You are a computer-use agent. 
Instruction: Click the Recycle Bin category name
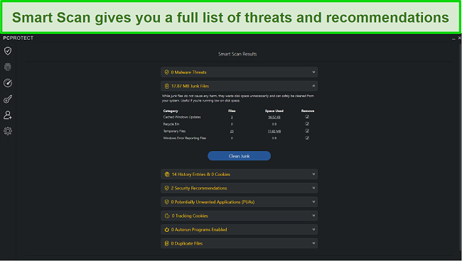(x=171, y=124)
